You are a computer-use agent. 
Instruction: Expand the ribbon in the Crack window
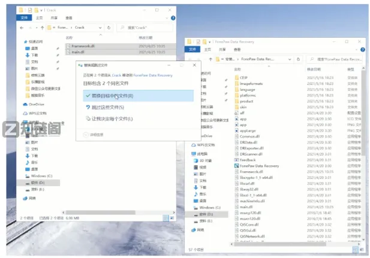pyautogui.click(x=167, y=18)
